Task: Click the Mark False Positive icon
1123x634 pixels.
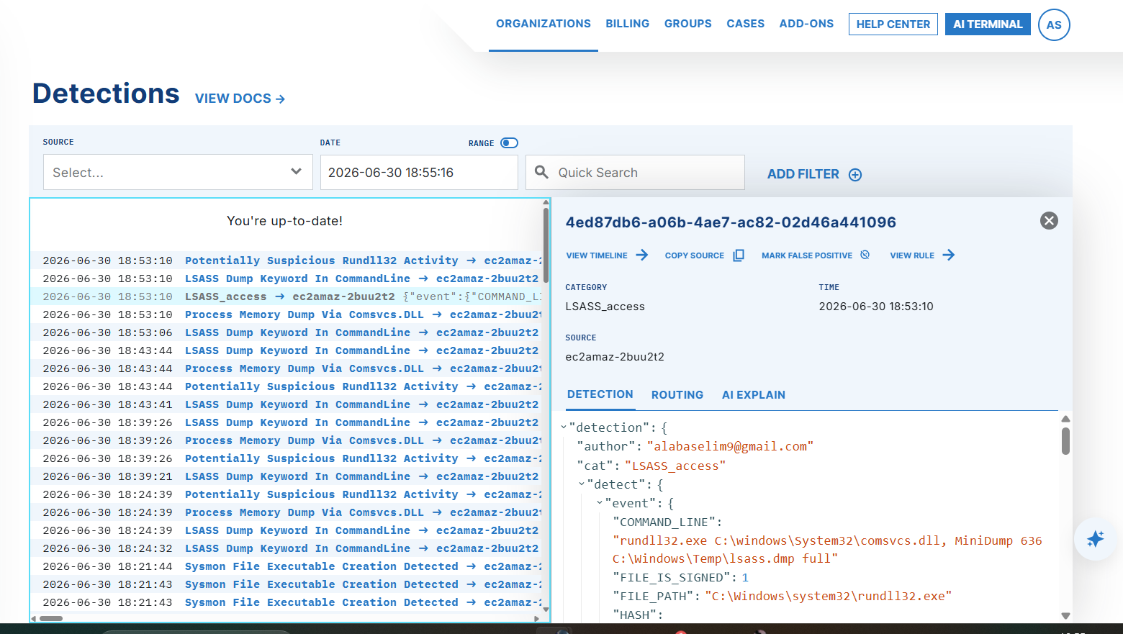Action: (865, 255)
